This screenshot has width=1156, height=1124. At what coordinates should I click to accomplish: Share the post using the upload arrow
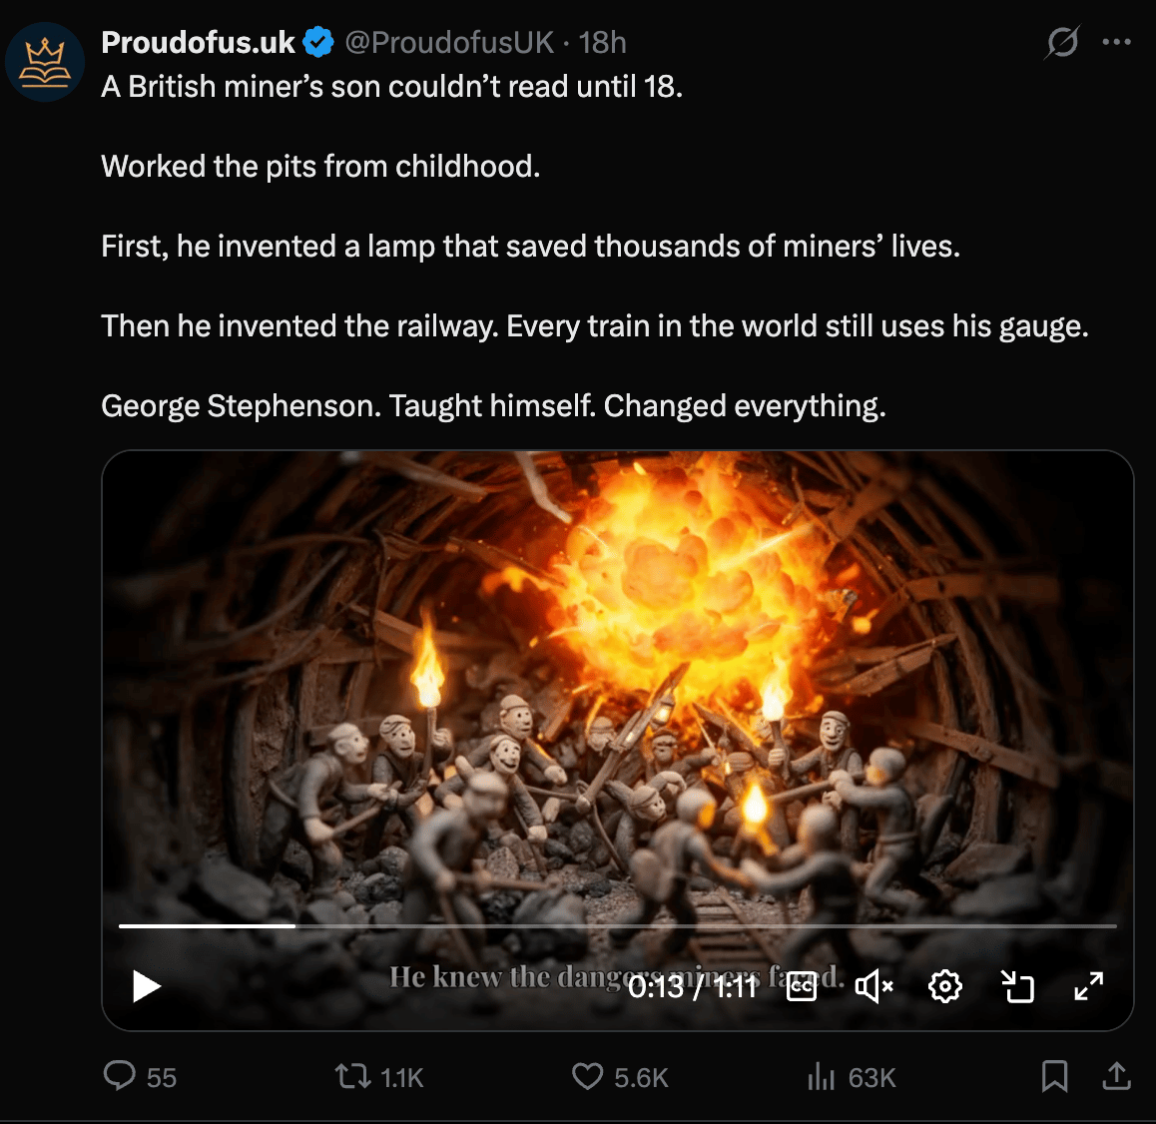point(1116,1076)
